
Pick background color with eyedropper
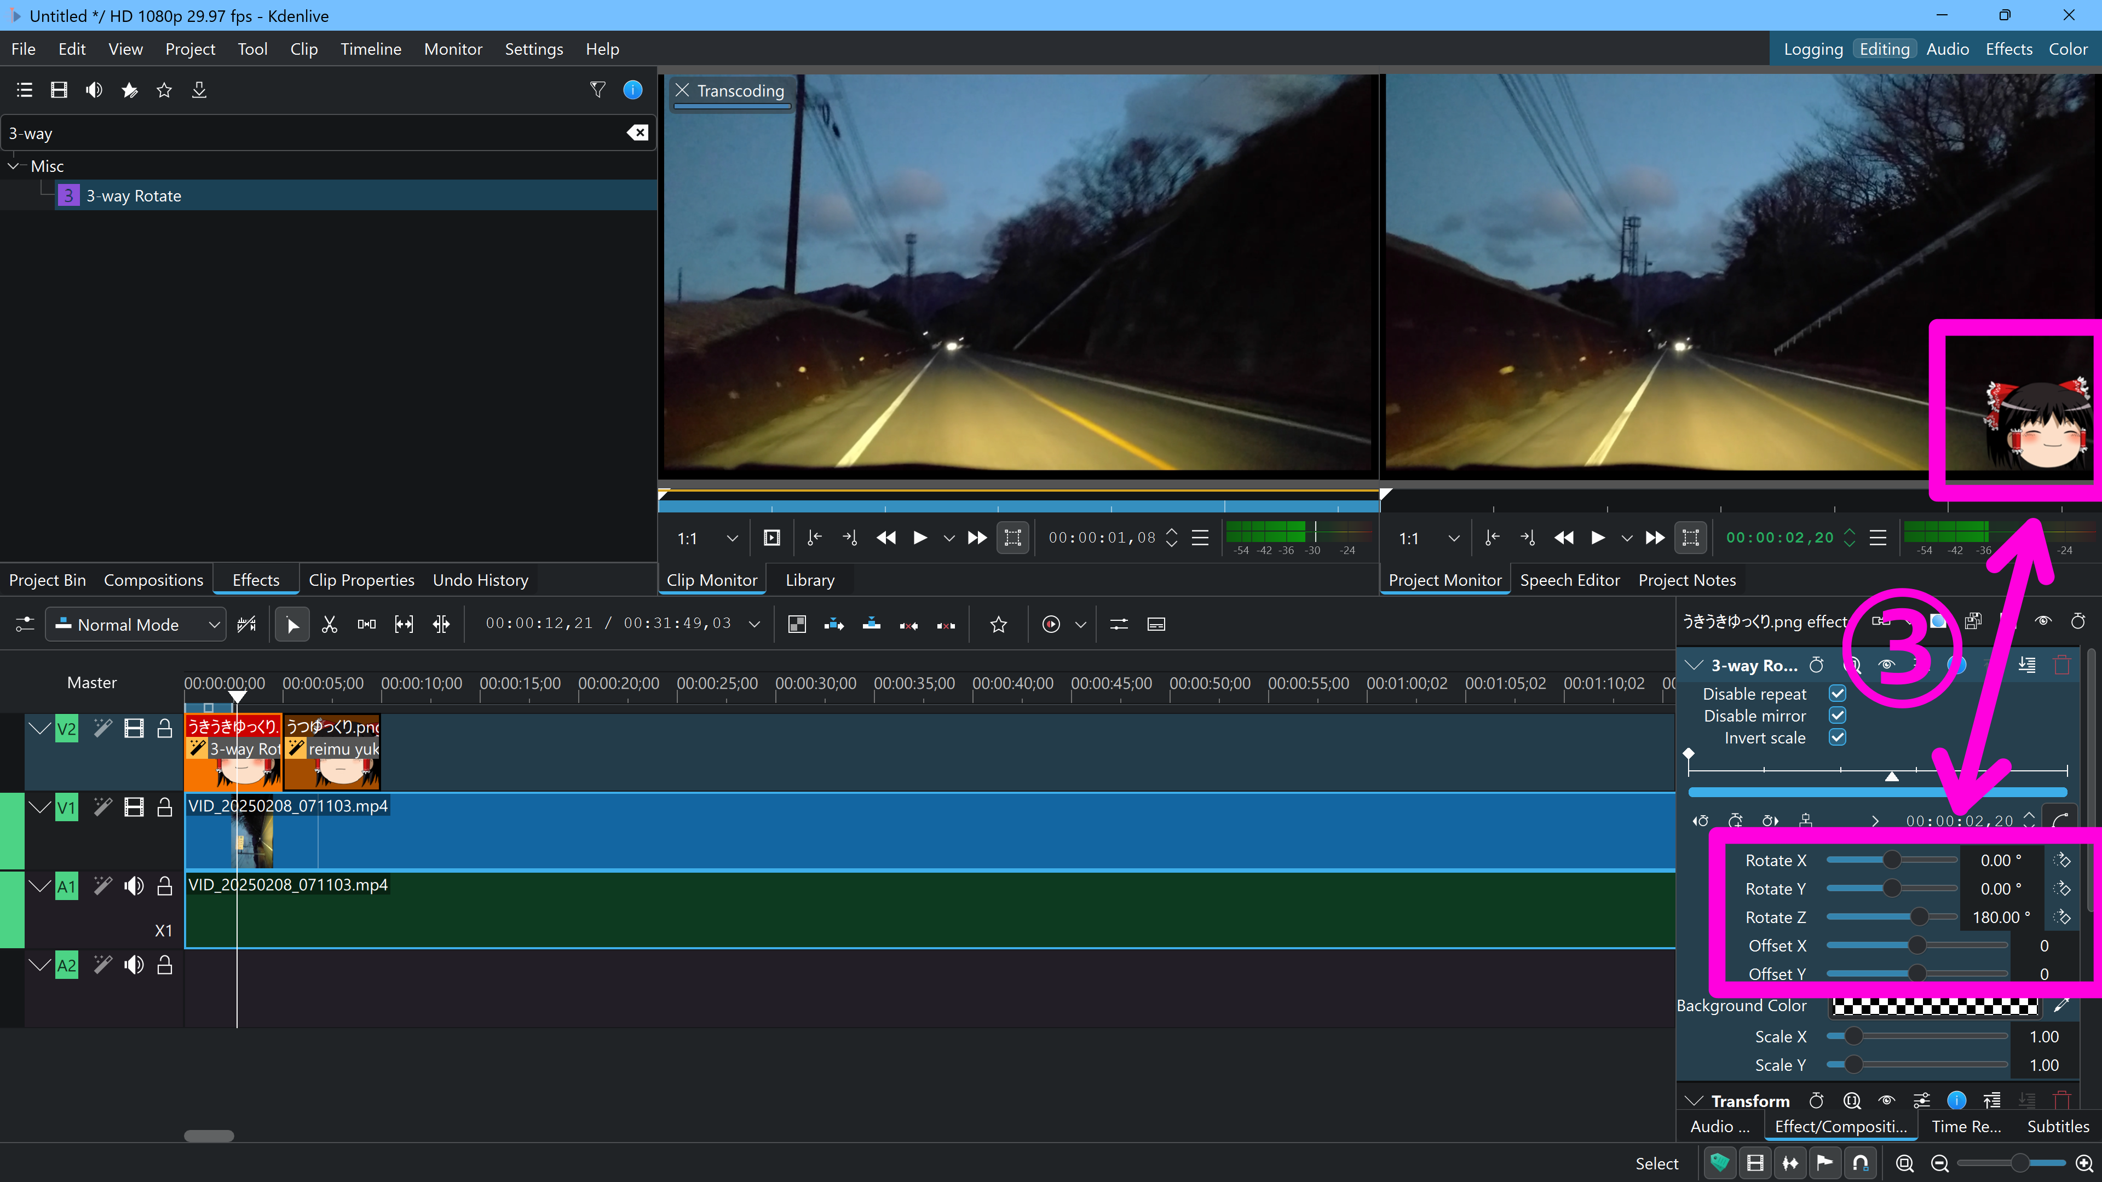click(2062, 1006)
